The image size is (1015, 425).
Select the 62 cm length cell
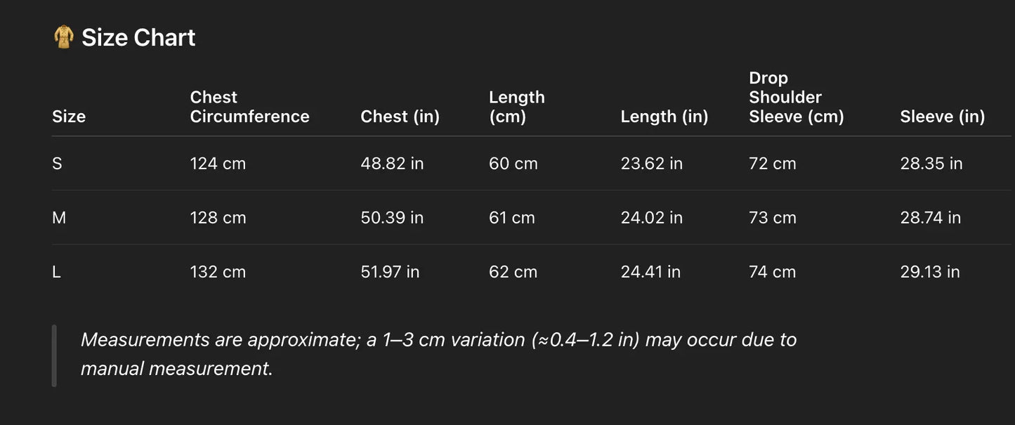pyautogui.click(x=513, y=272)
